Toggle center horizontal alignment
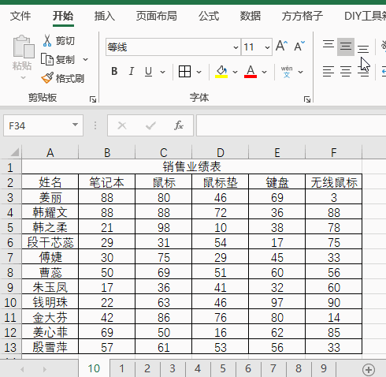This screenshot has width=386, height=377. point(346,72)
